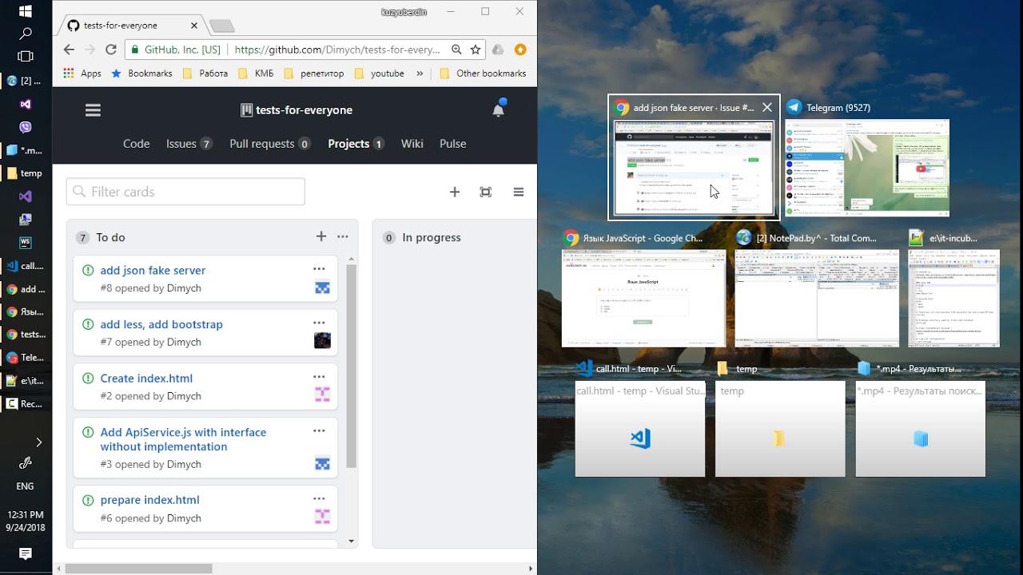Toggle project board fullscreen mode
The height and width of the screenshot is (575, 1023).
[x=485, y=192]
